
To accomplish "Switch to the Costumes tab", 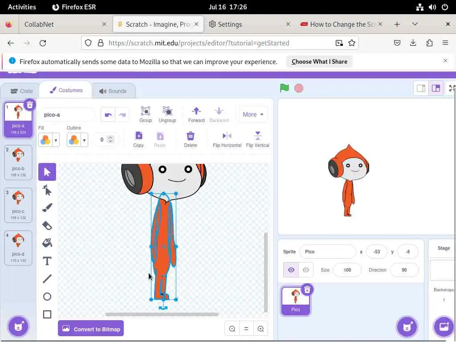I will pos(66,90).
